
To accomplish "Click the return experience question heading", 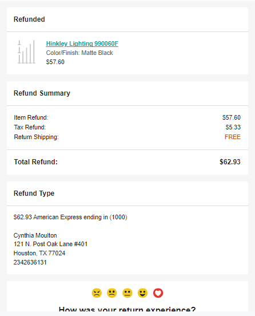I will point(127,309).
